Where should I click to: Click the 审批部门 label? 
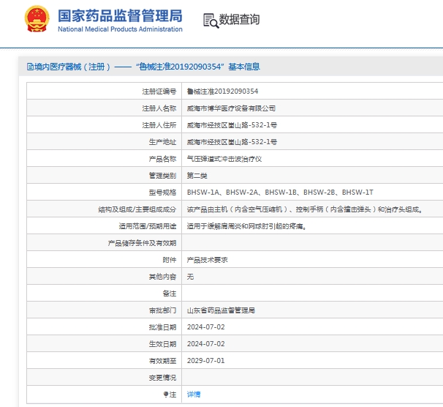pyautogui.click(x=162, y=310)
